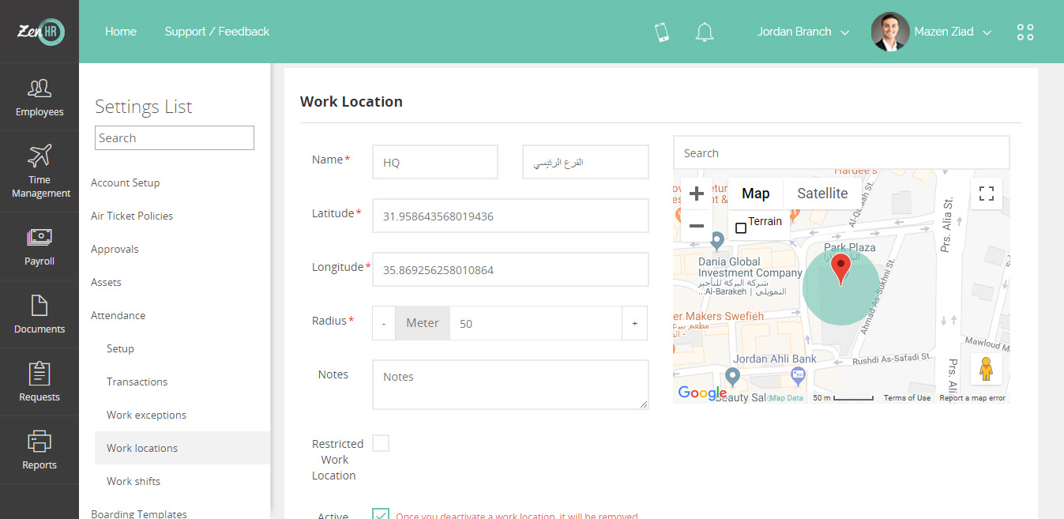Open Time Management airplane icon
Viewport: 1064px width, 519px height.
pos(39,155)
